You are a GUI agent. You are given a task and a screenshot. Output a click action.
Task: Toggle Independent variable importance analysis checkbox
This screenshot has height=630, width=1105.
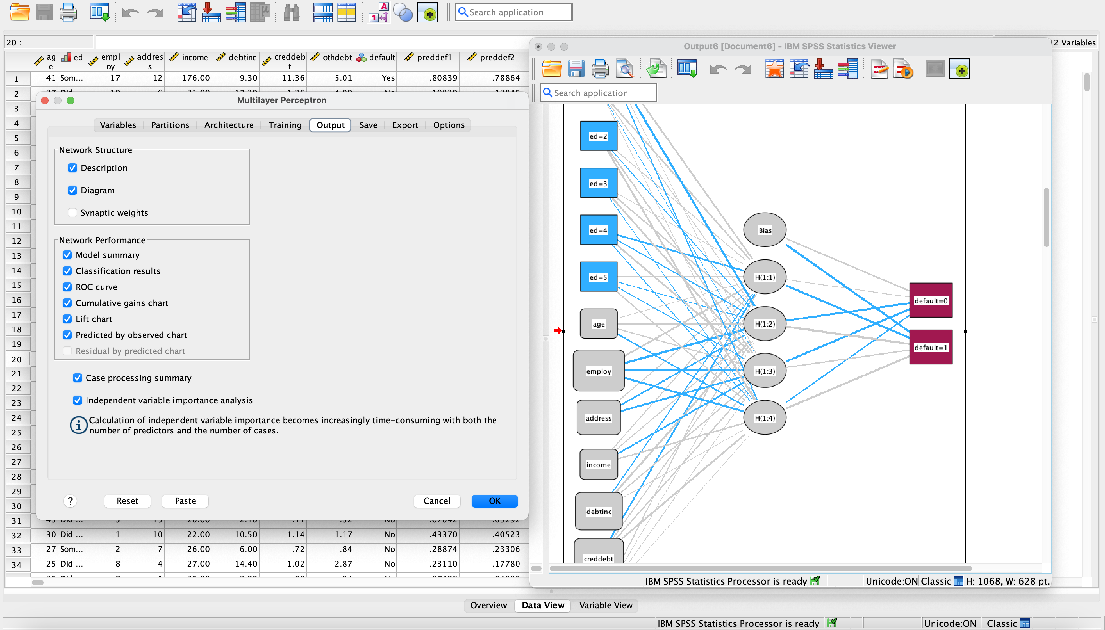(78, 400)
